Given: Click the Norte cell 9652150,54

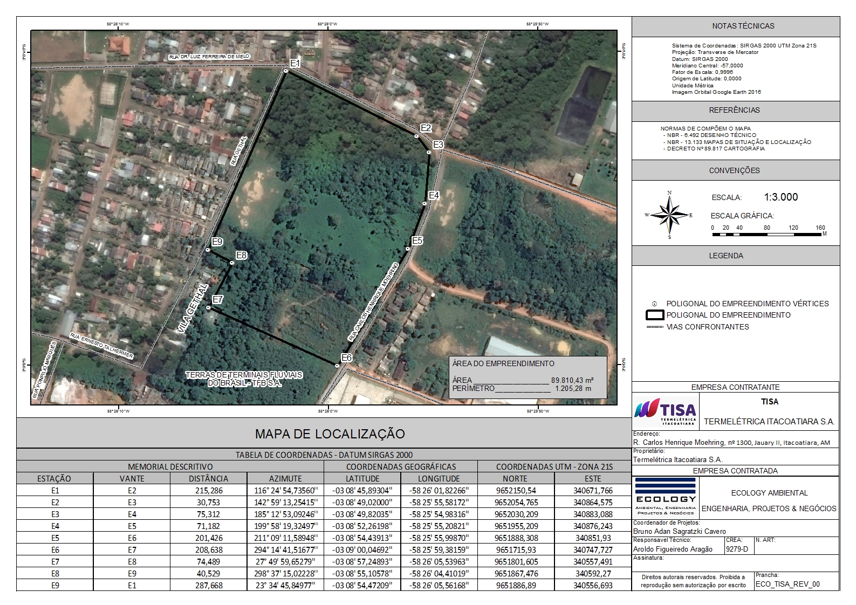Looking at the screenshot, I should pos(516,490).
